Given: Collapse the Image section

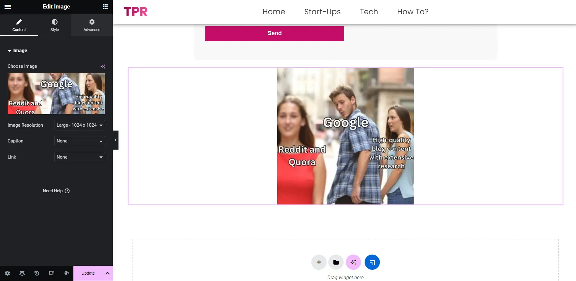Looking at the screenshot, I should (x=18, y=51).
